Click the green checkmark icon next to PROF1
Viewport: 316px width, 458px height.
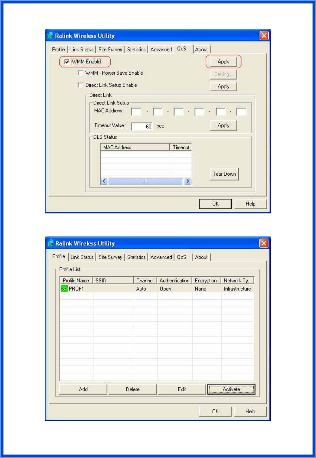point(64,288)
